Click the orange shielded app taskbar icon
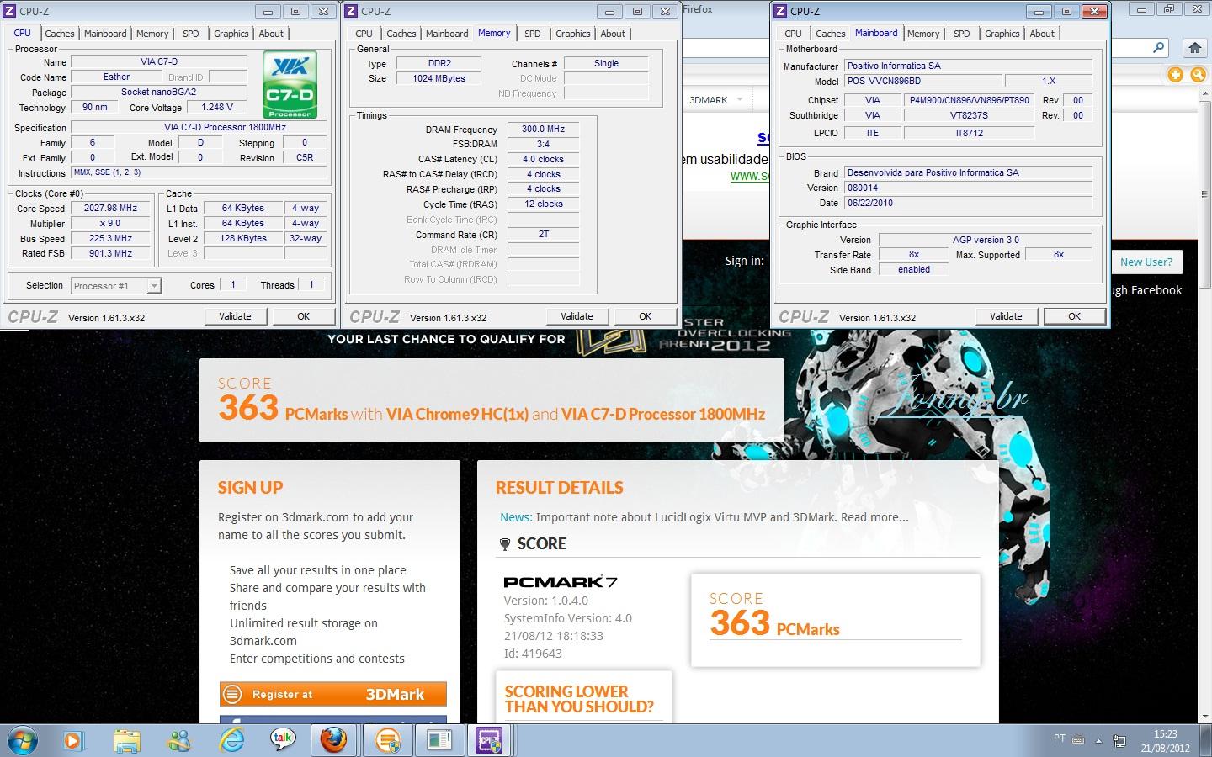Viewport: 1212px width, 757px height. (x=387, y=740)
